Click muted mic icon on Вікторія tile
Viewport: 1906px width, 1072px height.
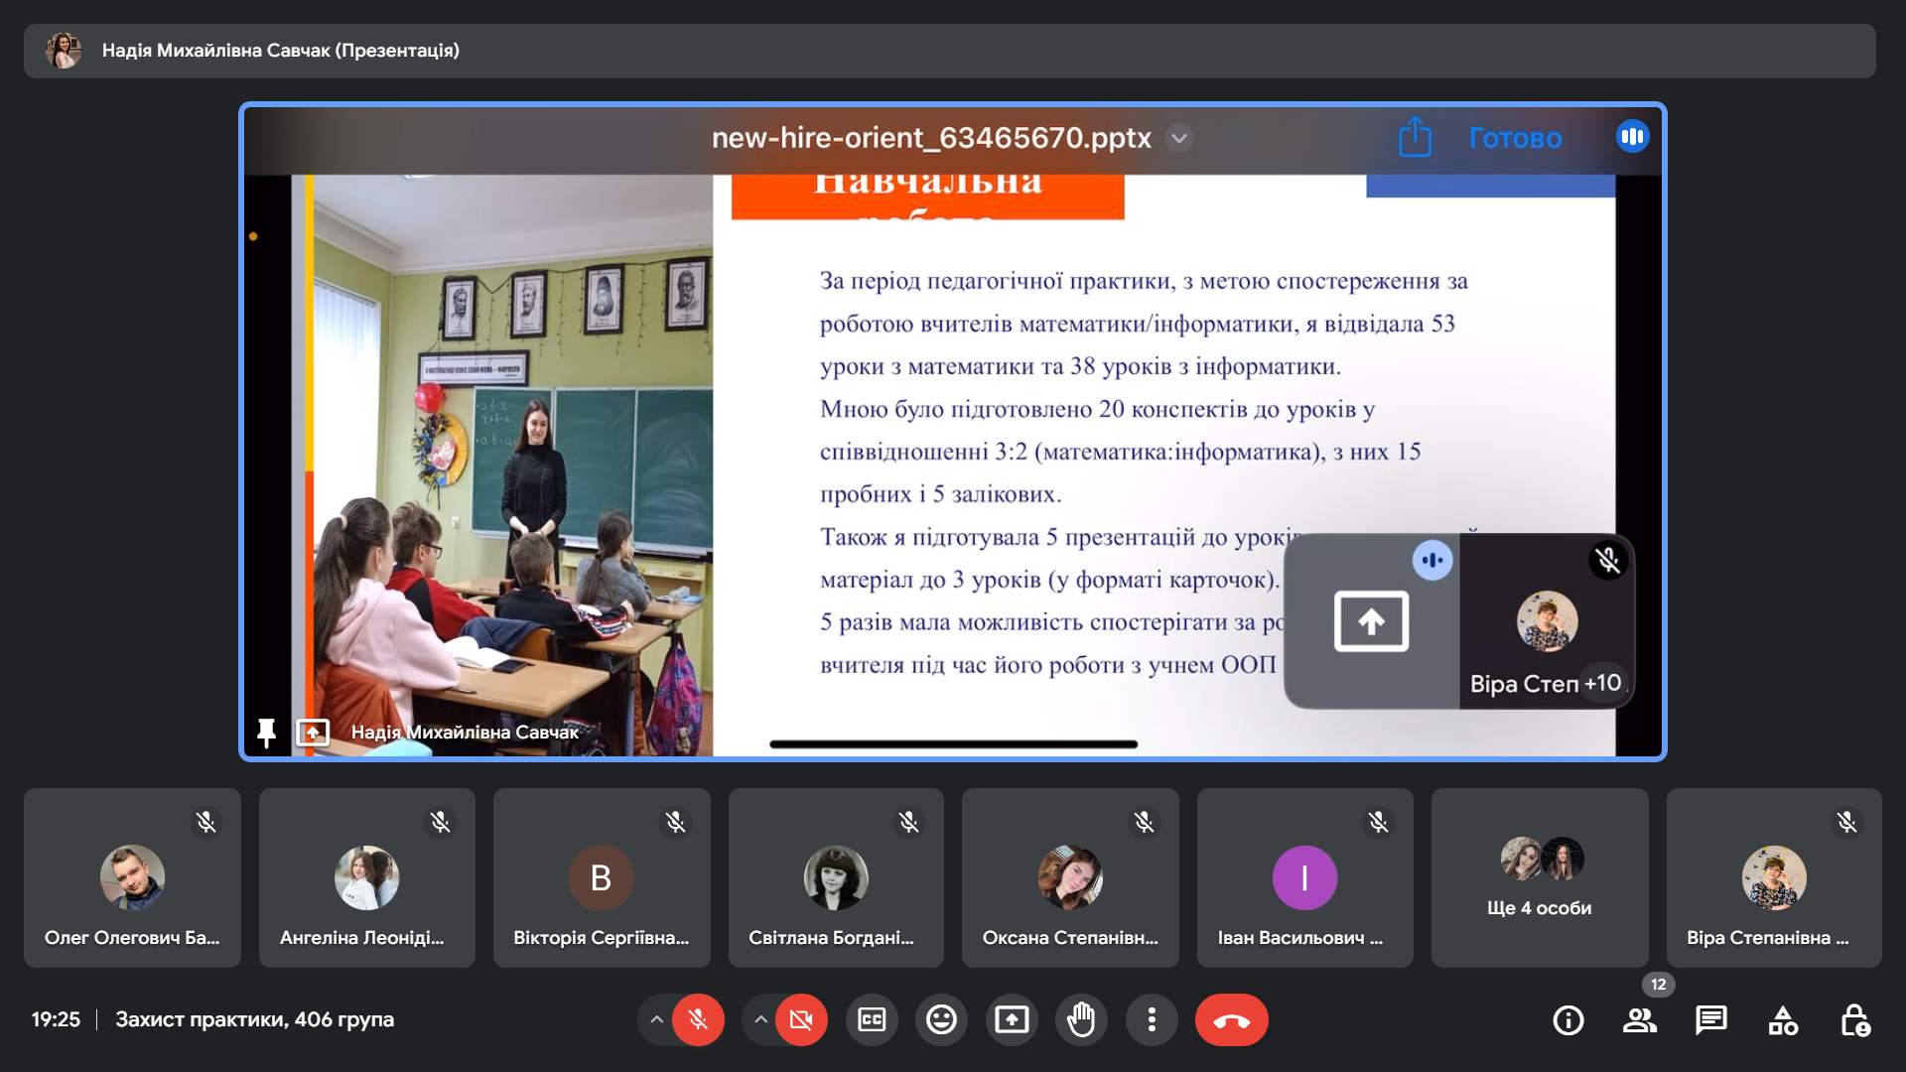point(675,822)
